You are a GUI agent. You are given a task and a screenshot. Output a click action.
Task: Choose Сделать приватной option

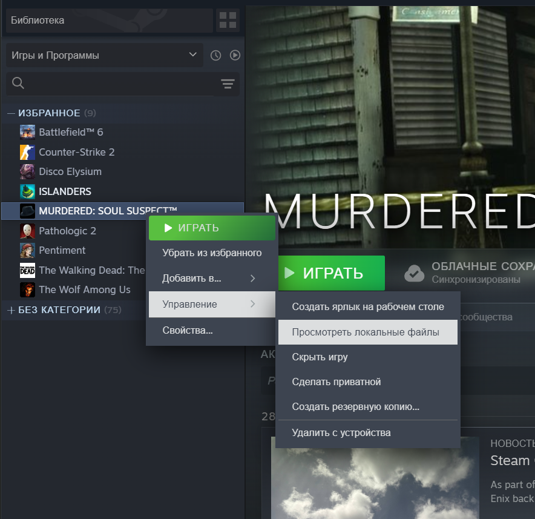pos(368,382)
